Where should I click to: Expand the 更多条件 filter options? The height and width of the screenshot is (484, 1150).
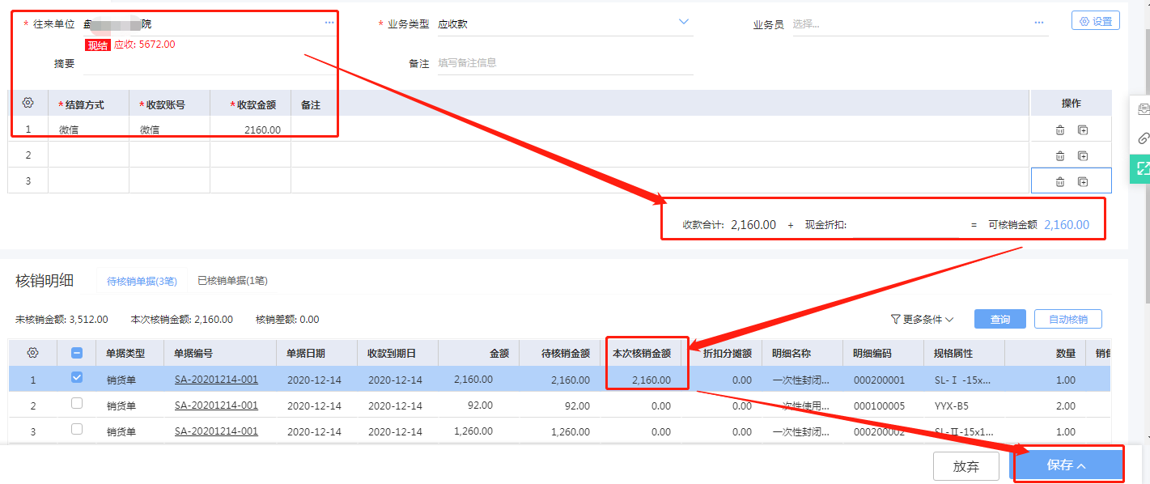click(922, 320)
